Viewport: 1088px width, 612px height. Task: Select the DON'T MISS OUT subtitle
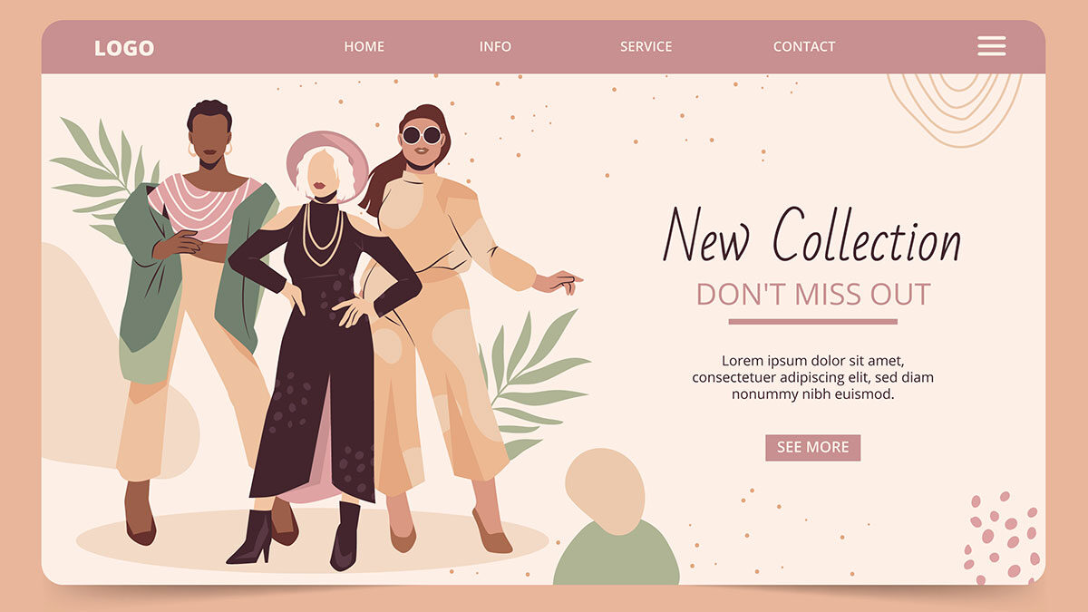pyautogui.click(x=813, y=294)
